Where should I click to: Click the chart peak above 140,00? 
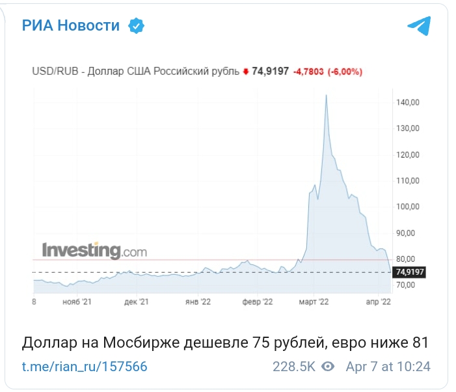click(x=326, y=96)
